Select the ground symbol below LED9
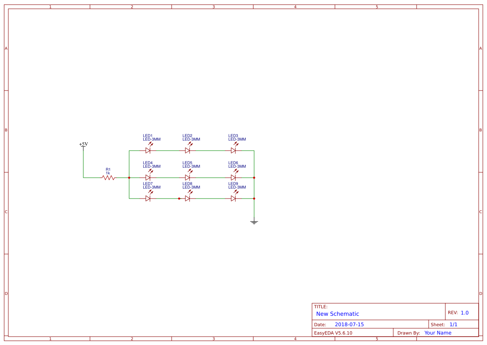Image resolution: width=487 pixels, height=345 pixels. pyautogui.click(x=254, y=222)
